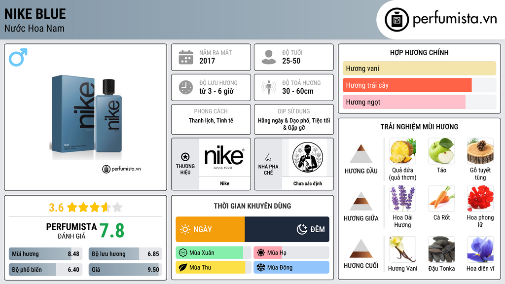
Task: Click the Đậu Tonka bean note image
Action: pos(441,249)
